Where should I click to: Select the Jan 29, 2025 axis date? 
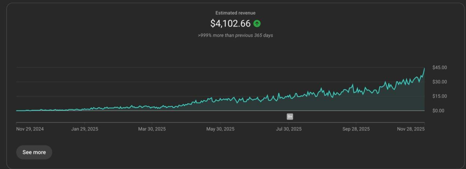click(85, 129)
